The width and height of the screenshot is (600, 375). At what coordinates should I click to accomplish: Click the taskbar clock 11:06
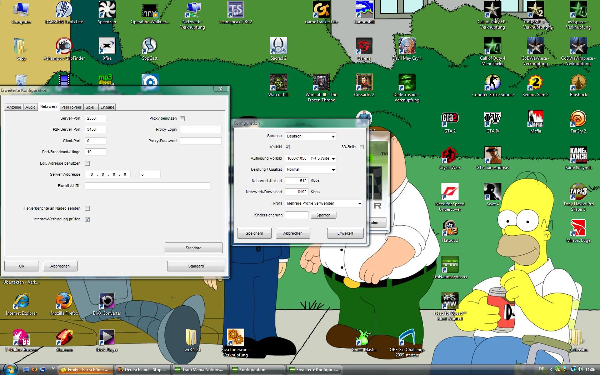click(590, 370)
